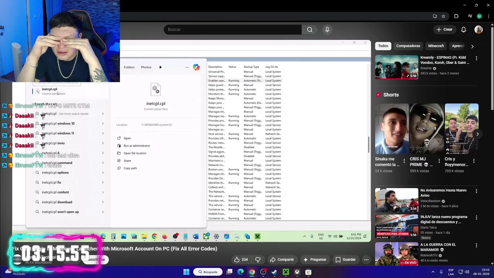Click the video title Fix Unable to Minecraft Launcher
This screenshot has width=494, height=278.
pos(115,249)
